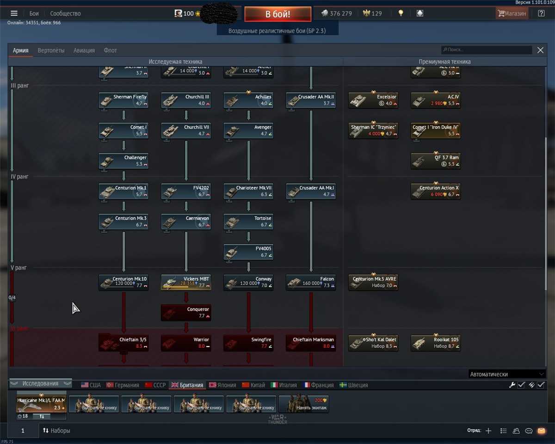Image resolution: width=555 pixels, height=444 pixels.
Task: Open the orange mail envelope icon
Action: click(542, 431)
